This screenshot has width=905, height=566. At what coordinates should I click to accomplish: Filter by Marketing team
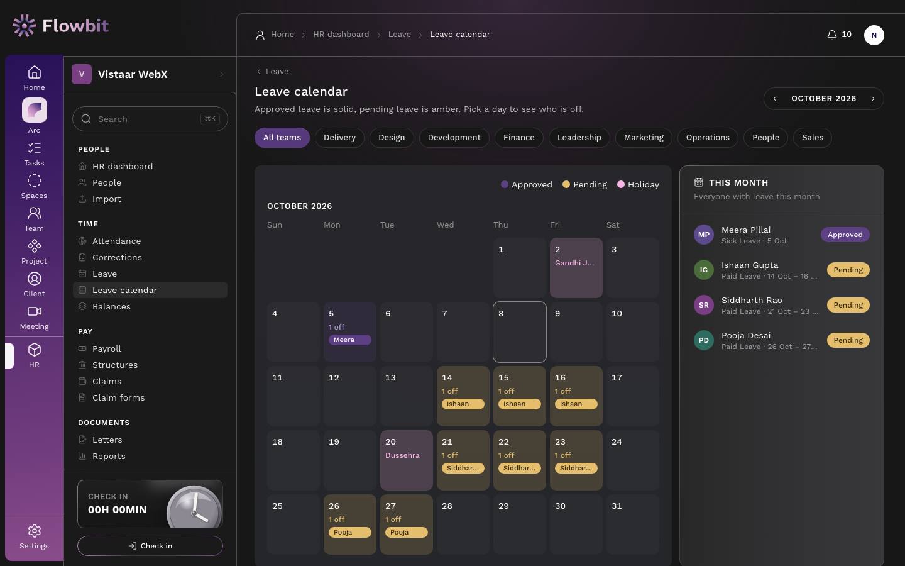pos(644,138)
